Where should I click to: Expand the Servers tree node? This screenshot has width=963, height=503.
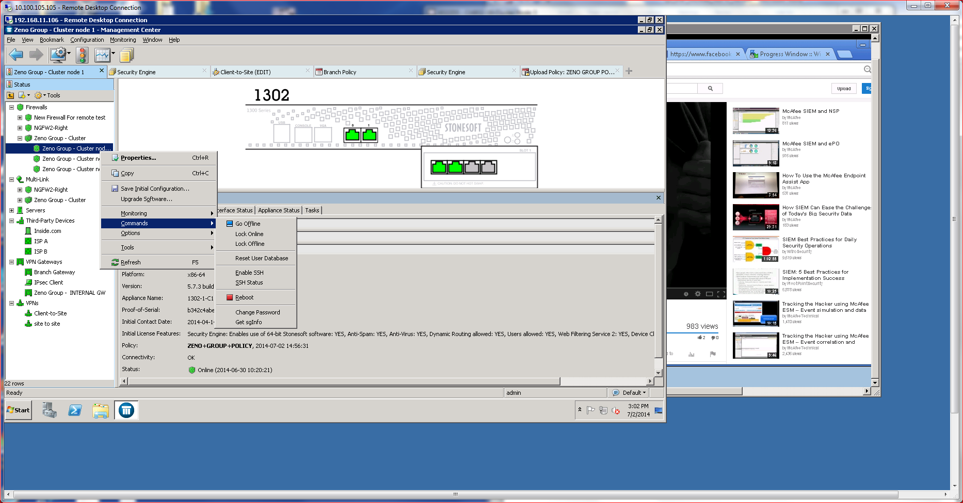coord(11,210)
